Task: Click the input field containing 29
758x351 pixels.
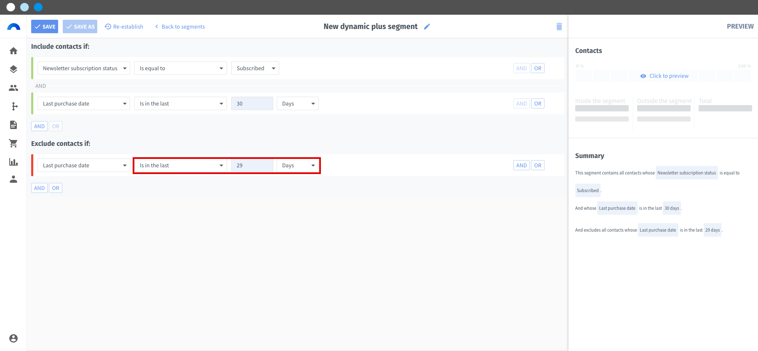Action: (x=252, y=165)
